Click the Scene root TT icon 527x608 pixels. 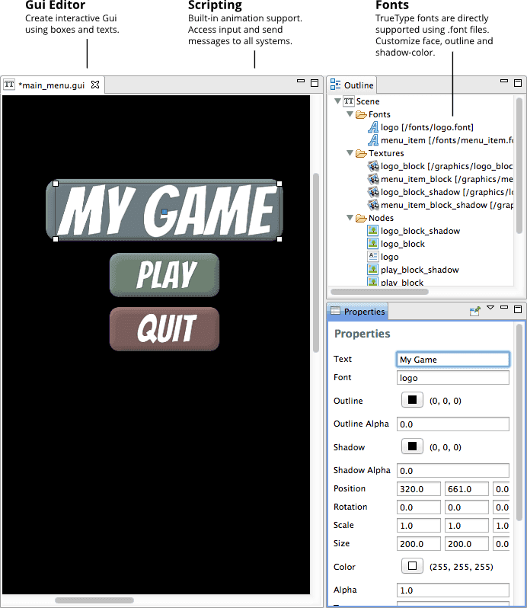[x=349, y=101]
